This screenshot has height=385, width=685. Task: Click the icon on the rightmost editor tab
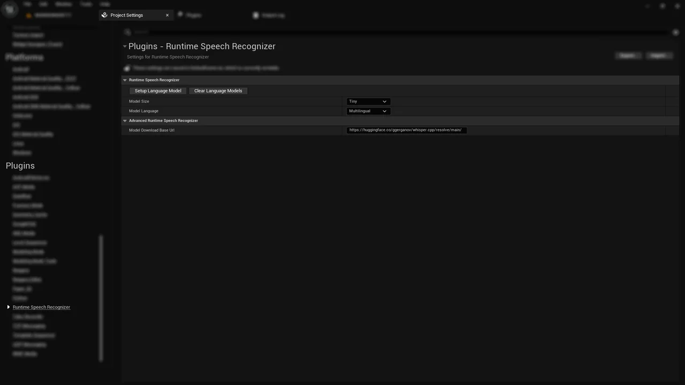256,15
